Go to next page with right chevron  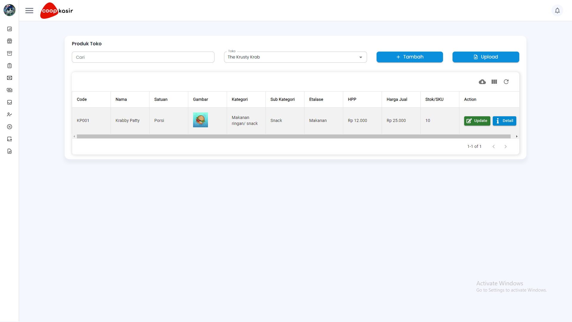(x=505, y=146)
